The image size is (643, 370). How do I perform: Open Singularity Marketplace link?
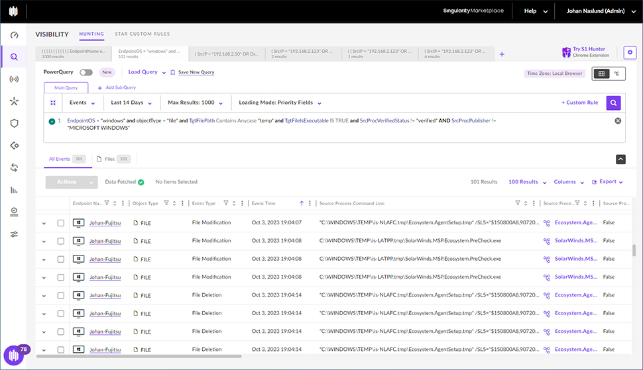click(473, 11)
